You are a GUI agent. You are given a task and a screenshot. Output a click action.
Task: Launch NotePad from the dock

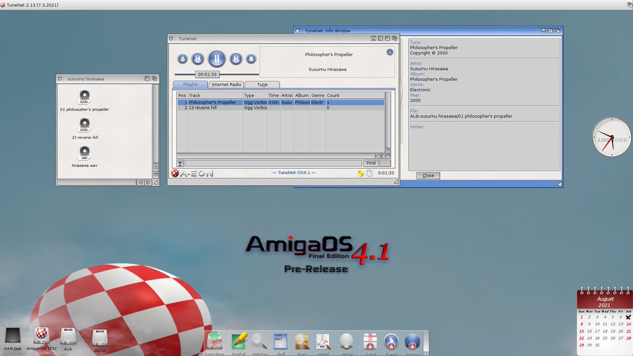[239, 341]
